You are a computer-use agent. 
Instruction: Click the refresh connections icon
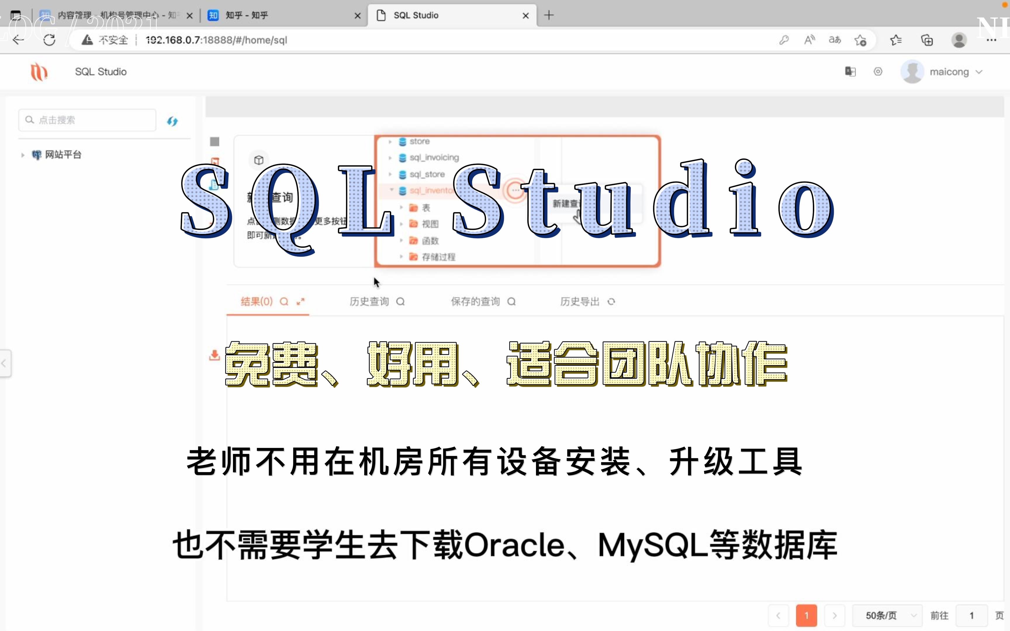172,121
